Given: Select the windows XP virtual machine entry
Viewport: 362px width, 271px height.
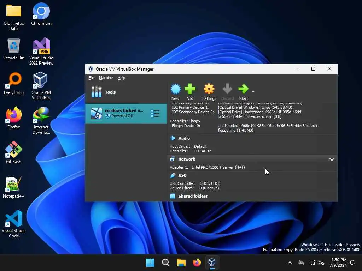Looking at the screenshot, I should (x=126, y=113).
